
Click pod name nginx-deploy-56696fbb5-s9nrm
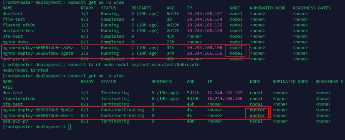[37, 115]
